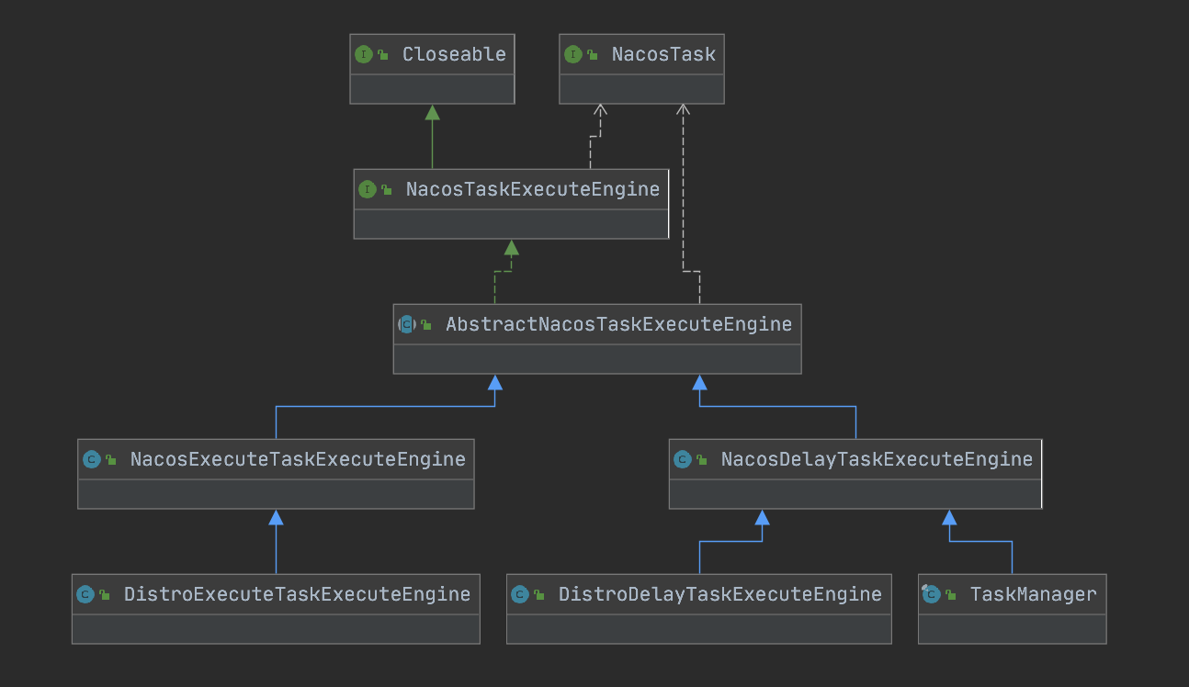The width and height of the screenshot is (1189, 687).
Task: Select the DistroExecuteTaskExecuteEngine node label
Action: (298, 594)
